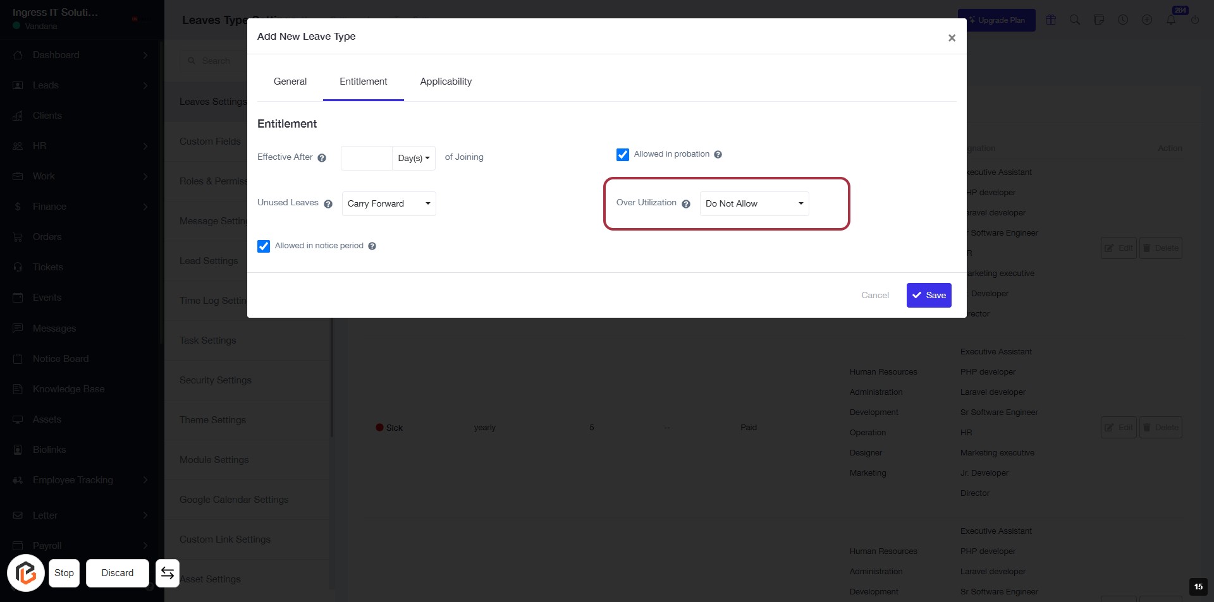Click the search magnifier icon in top bar
The height and width of the screenshot is (602, 1214).
point(1075,20)
